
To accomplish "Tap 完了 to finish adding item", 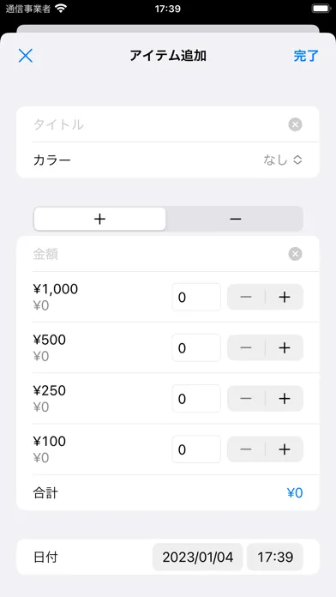I will (x=306, y=56).
